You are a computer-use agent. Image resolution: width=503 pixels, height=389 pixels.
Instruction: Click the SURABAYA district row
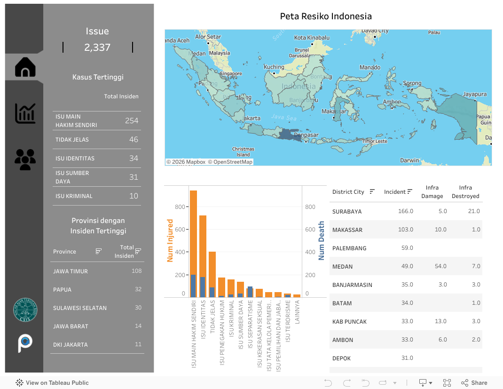(x=406, y=211)
